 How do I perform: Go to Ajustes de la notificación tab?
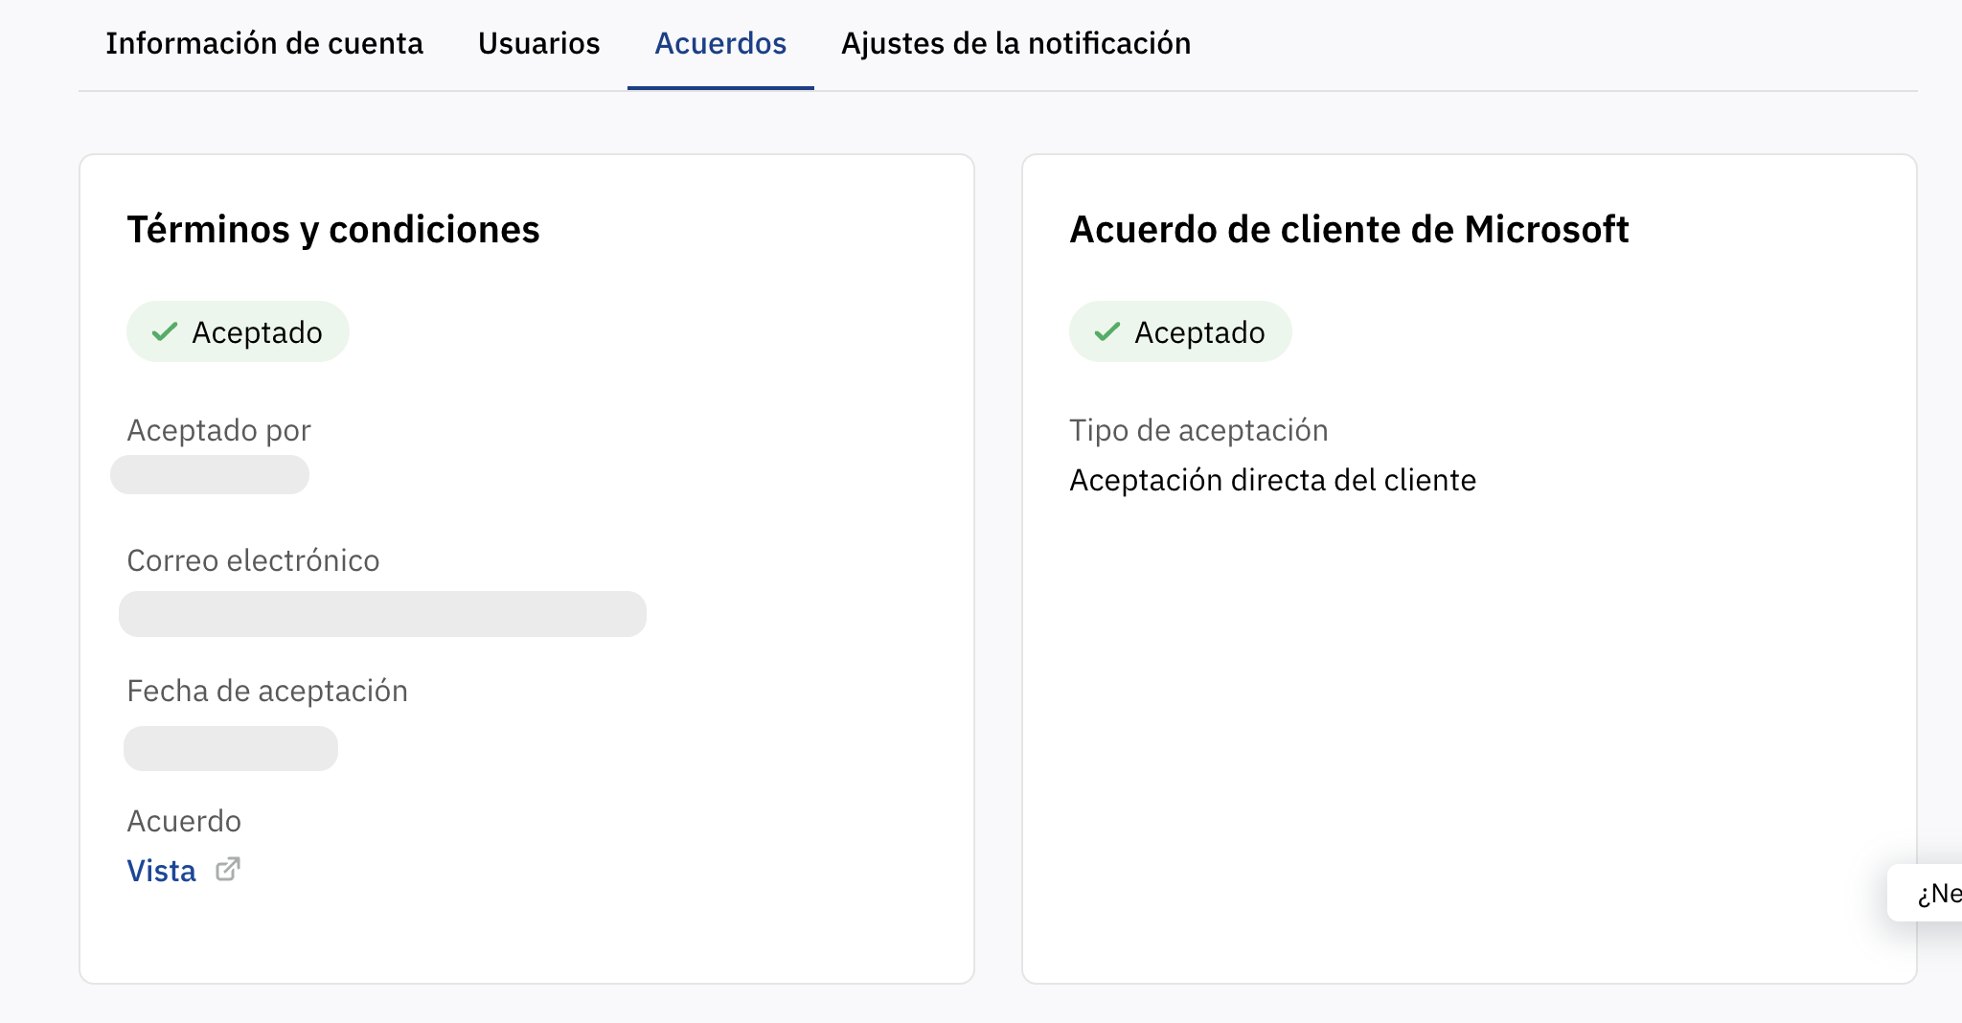coord(1016,44)
